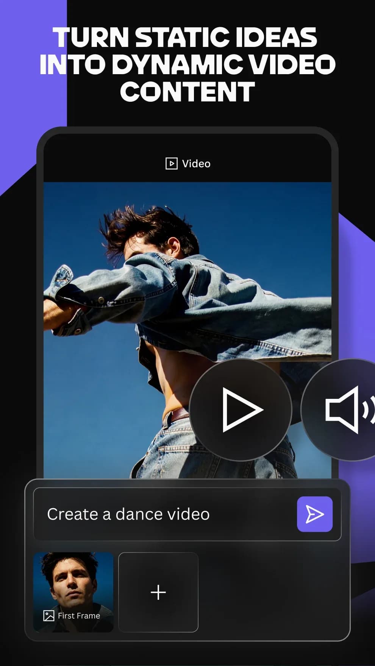Click the dancing man video preview
This screenshot has height=666, width=375.
187,330
